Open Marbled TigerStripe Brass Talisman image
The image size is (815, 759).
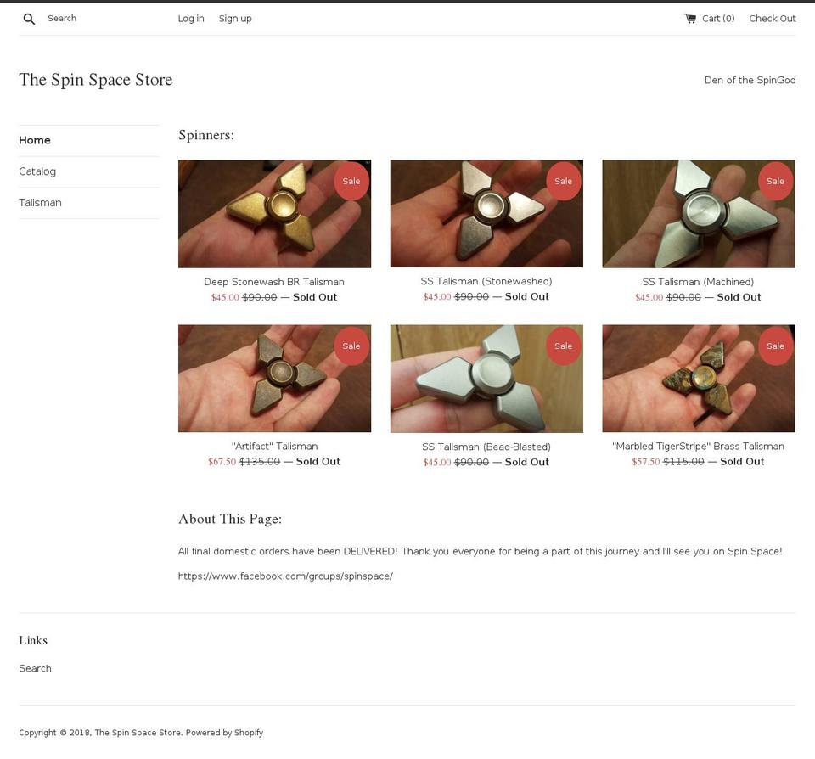tap(699, 379)
